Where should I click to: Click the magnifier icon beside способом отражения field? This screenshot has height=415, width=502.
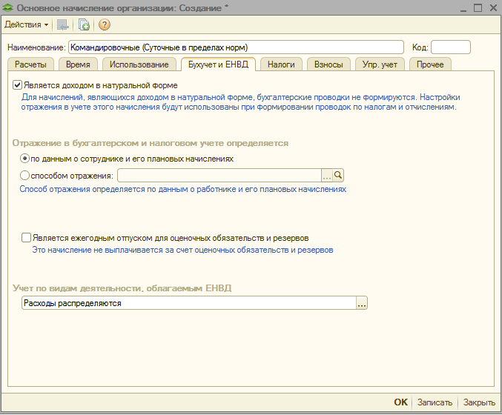pyautogui.click(x=338, y=176)
